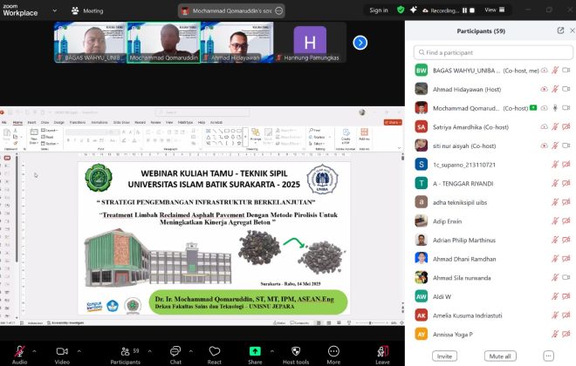Open the Meeting info tab
Screen dimensions: 576x366
(87, 10)
